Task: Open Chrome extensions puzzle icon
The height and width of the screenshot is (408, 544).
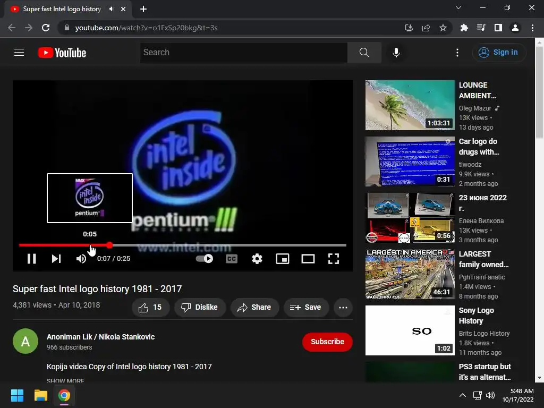Action: (464, 28)
